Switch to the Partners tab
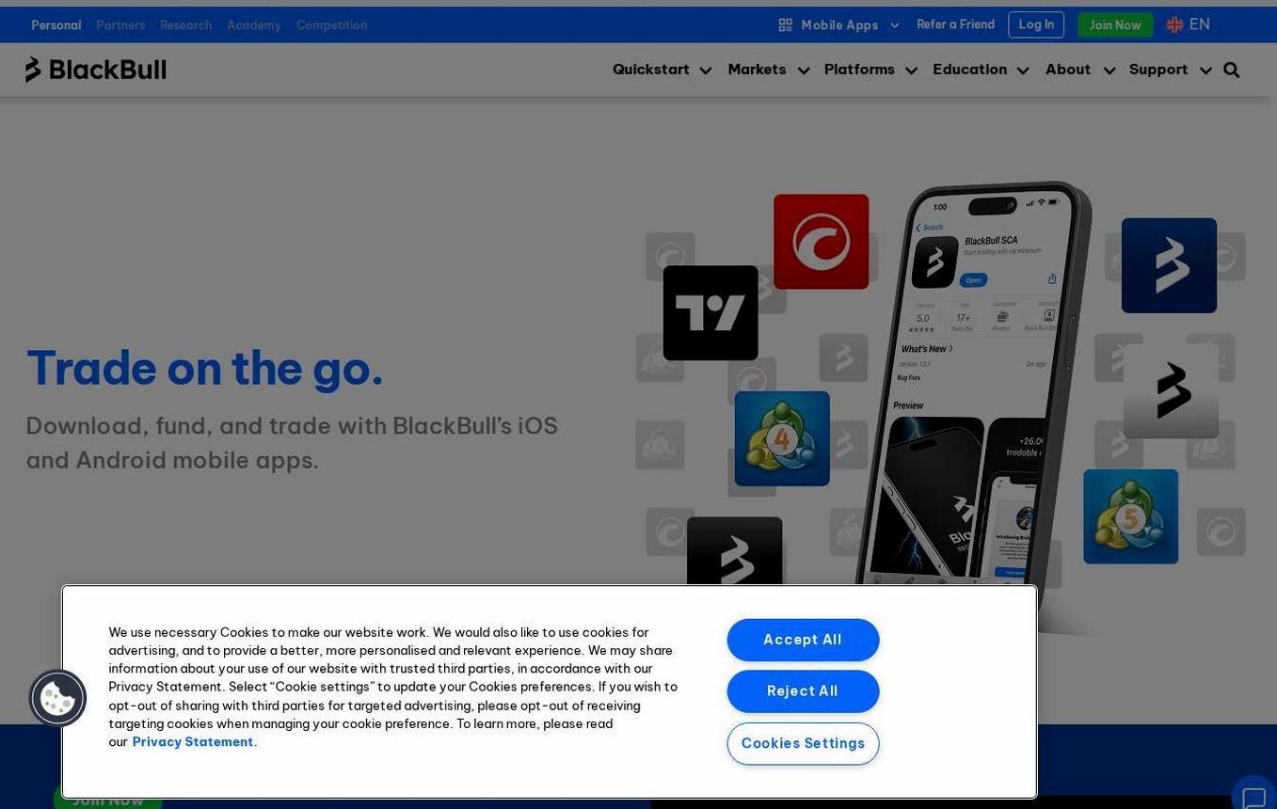The width and height of the screenshot is (1277, 809). point(120,25)
